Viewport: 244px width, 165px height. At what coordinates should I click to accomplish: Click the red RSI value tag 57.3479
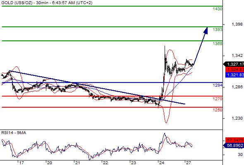click(x=234, y=140)
